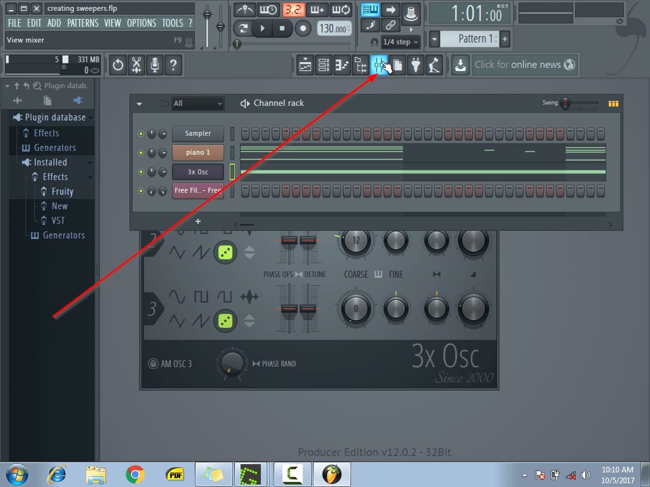The height and width of the screenshot is (487, 650).
Task: Click the one-click audio recording microphone icon
Action: (x=155, y=65)
